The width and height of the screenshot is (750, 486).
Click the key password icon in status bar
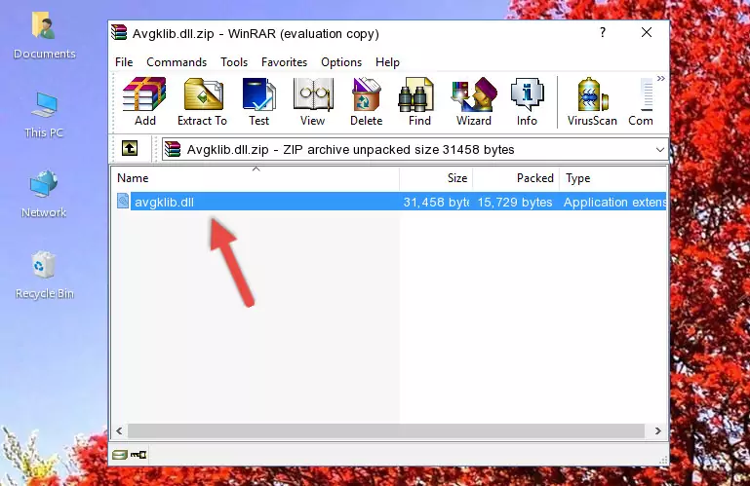point(138,455)
